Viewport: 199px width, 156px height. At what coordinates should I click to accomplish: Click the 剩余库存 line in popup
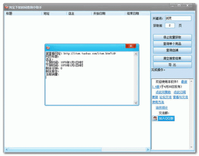click(x=52, y=71)
